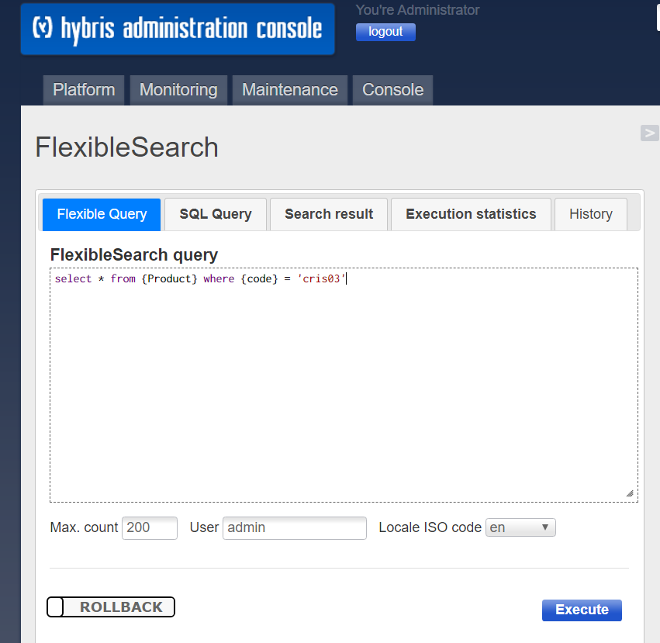Open the History tab
Screen dimensions: 660x643
click(x=590, y=214)
